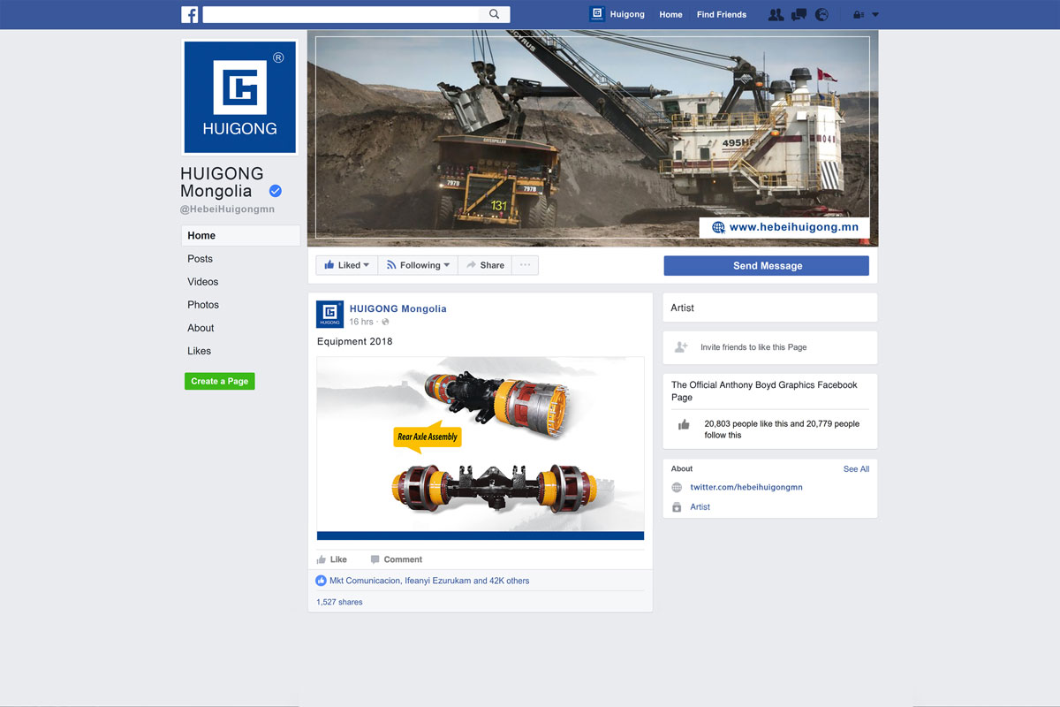Open the HUIGONG Mongolia post author link
1060x707 pixels.
click(398, 308)
